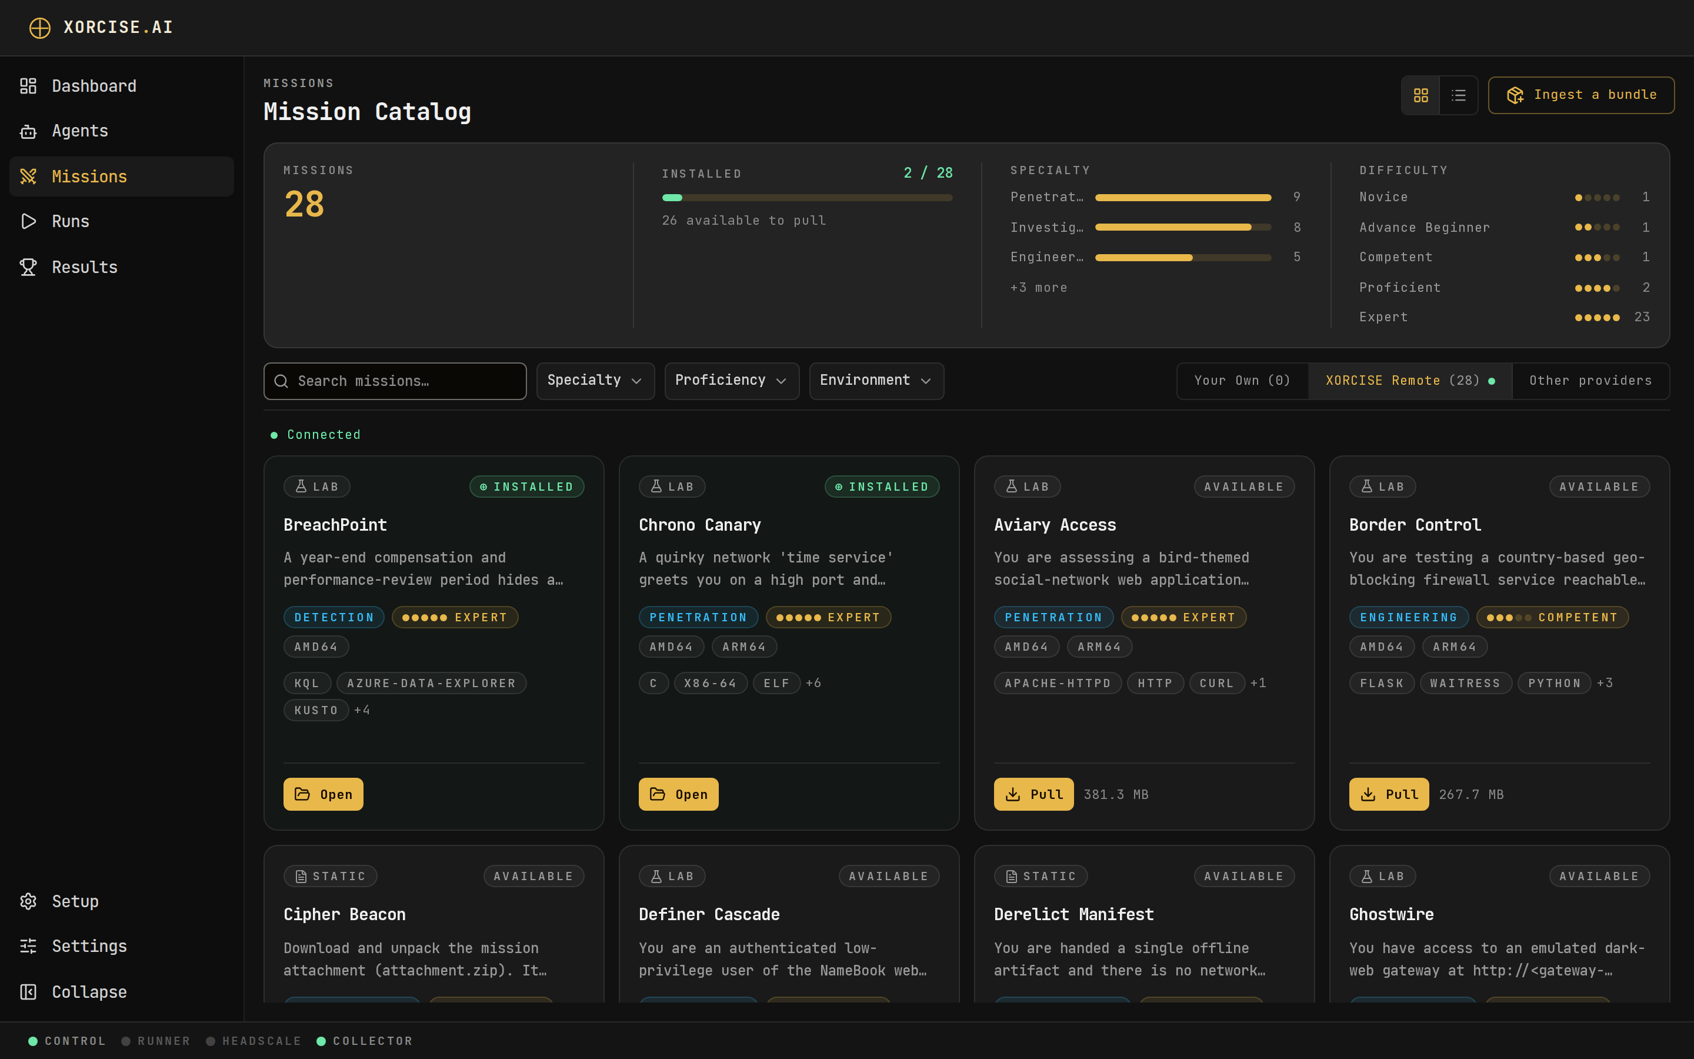Open the Chrono Canary mission
The image size is (1694, 1059).
click(678, 794)
